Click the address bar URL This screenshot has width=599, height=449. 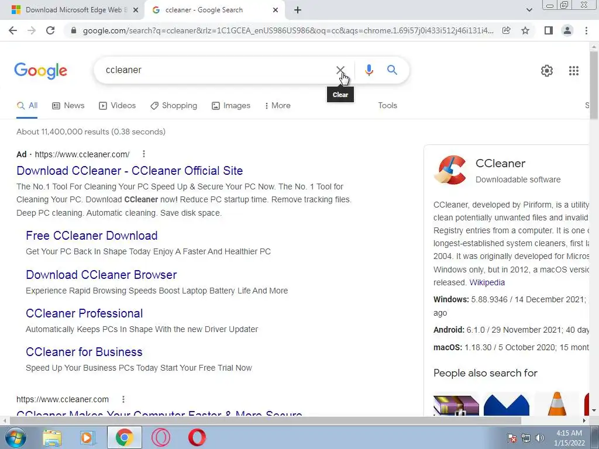click(288, 30)
